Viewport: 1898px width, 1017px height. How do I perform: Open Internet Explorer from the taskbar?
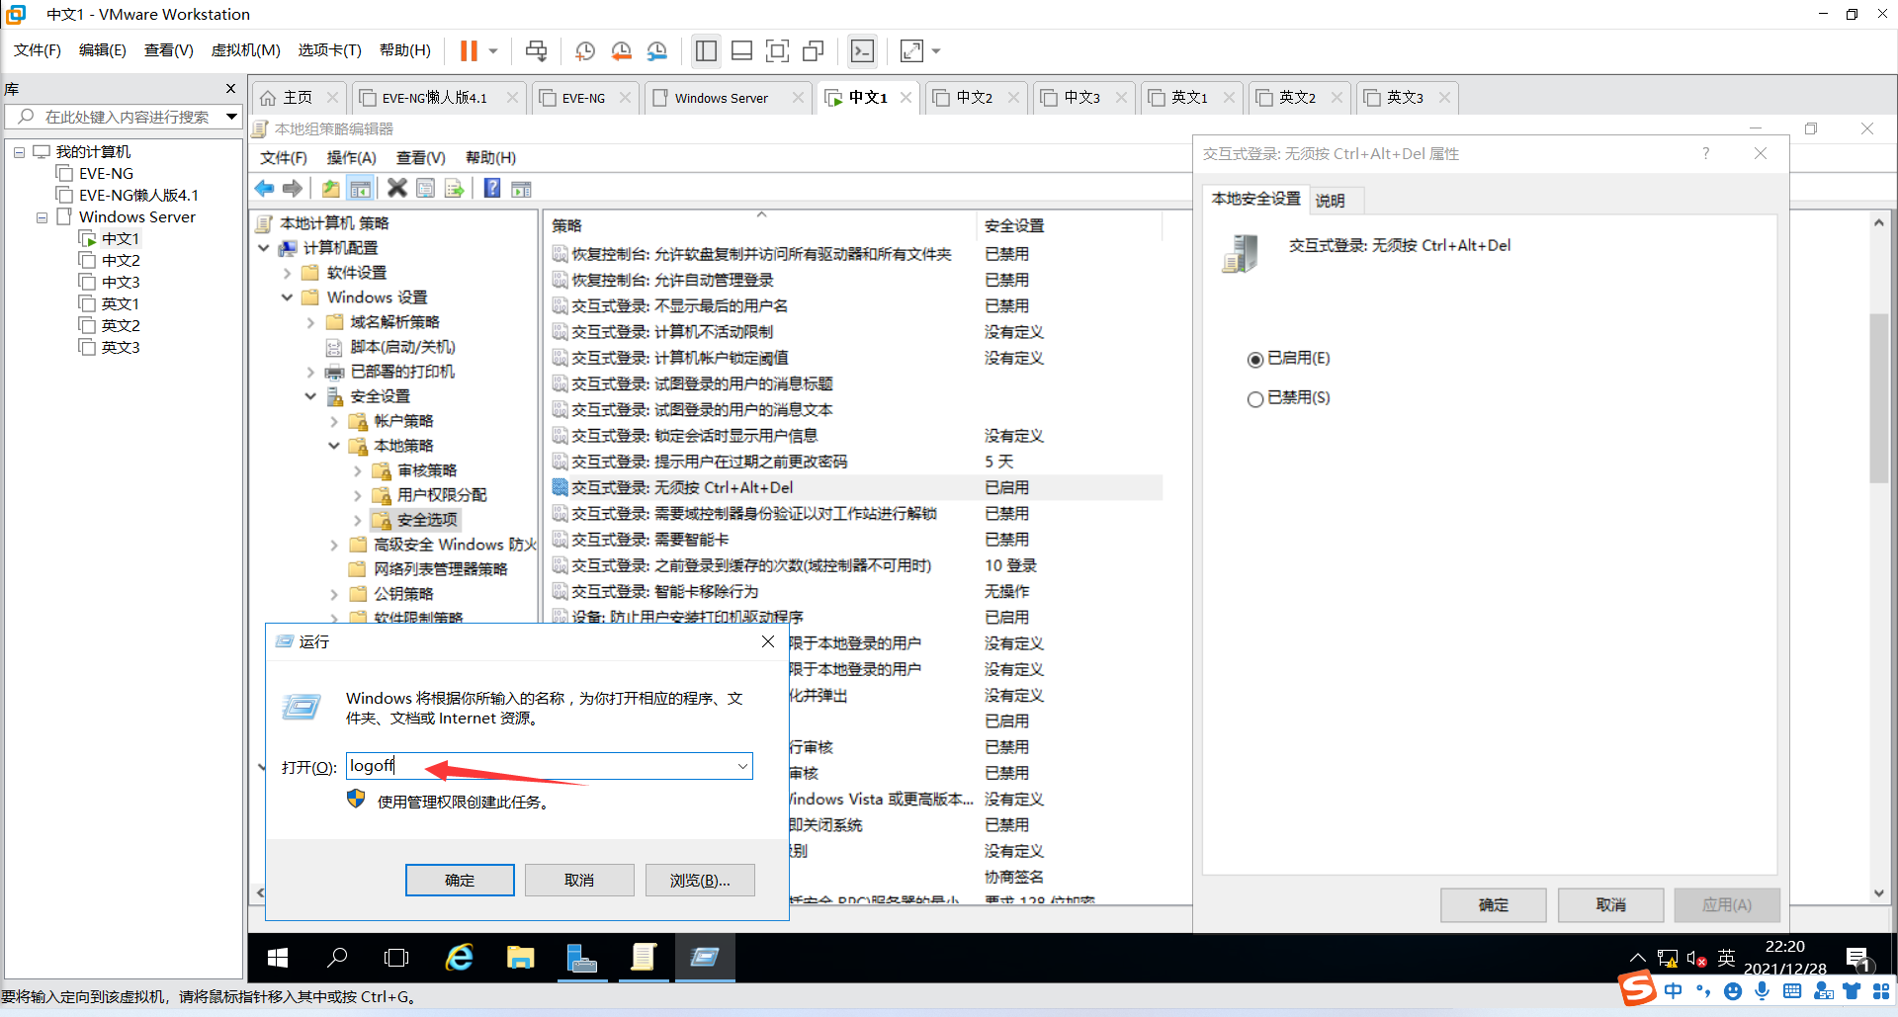click(x=459, y=958)
